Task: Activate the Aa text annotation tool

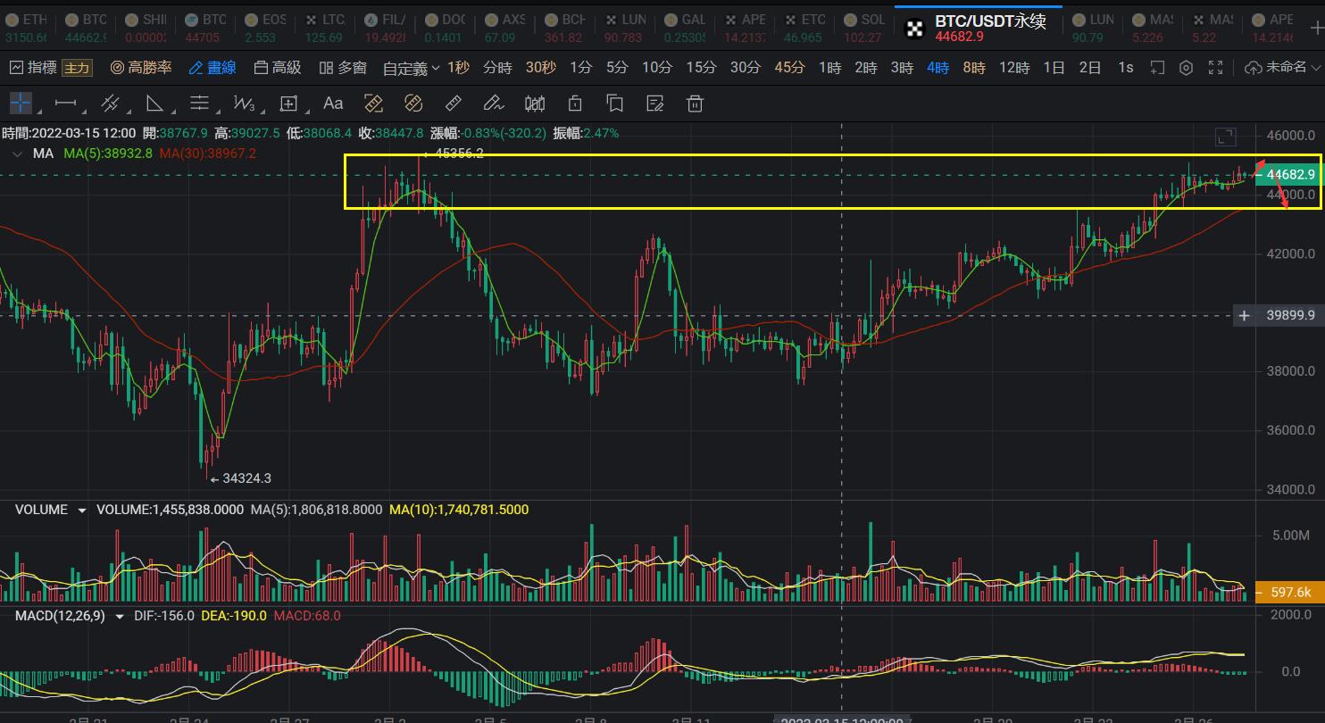Action: coord(333,104)
